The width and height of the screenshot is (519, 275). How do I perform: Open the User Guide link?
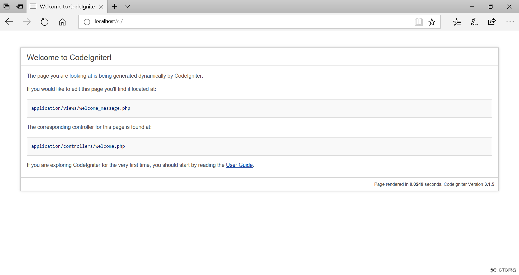(239, 165)
